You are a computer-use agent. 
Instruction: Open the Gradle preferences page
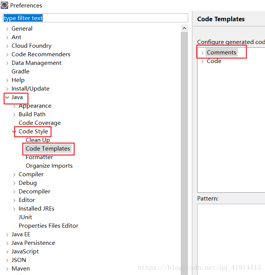[20, 72]
